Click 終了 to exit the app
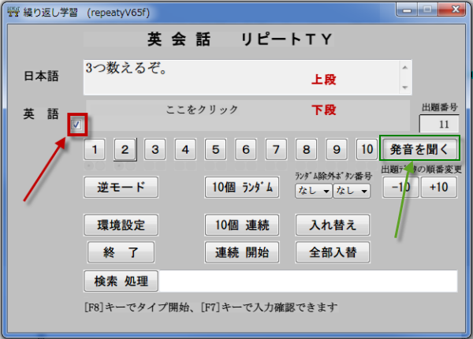The height and width of the screenshot is (339, 473). click(121, 252)
